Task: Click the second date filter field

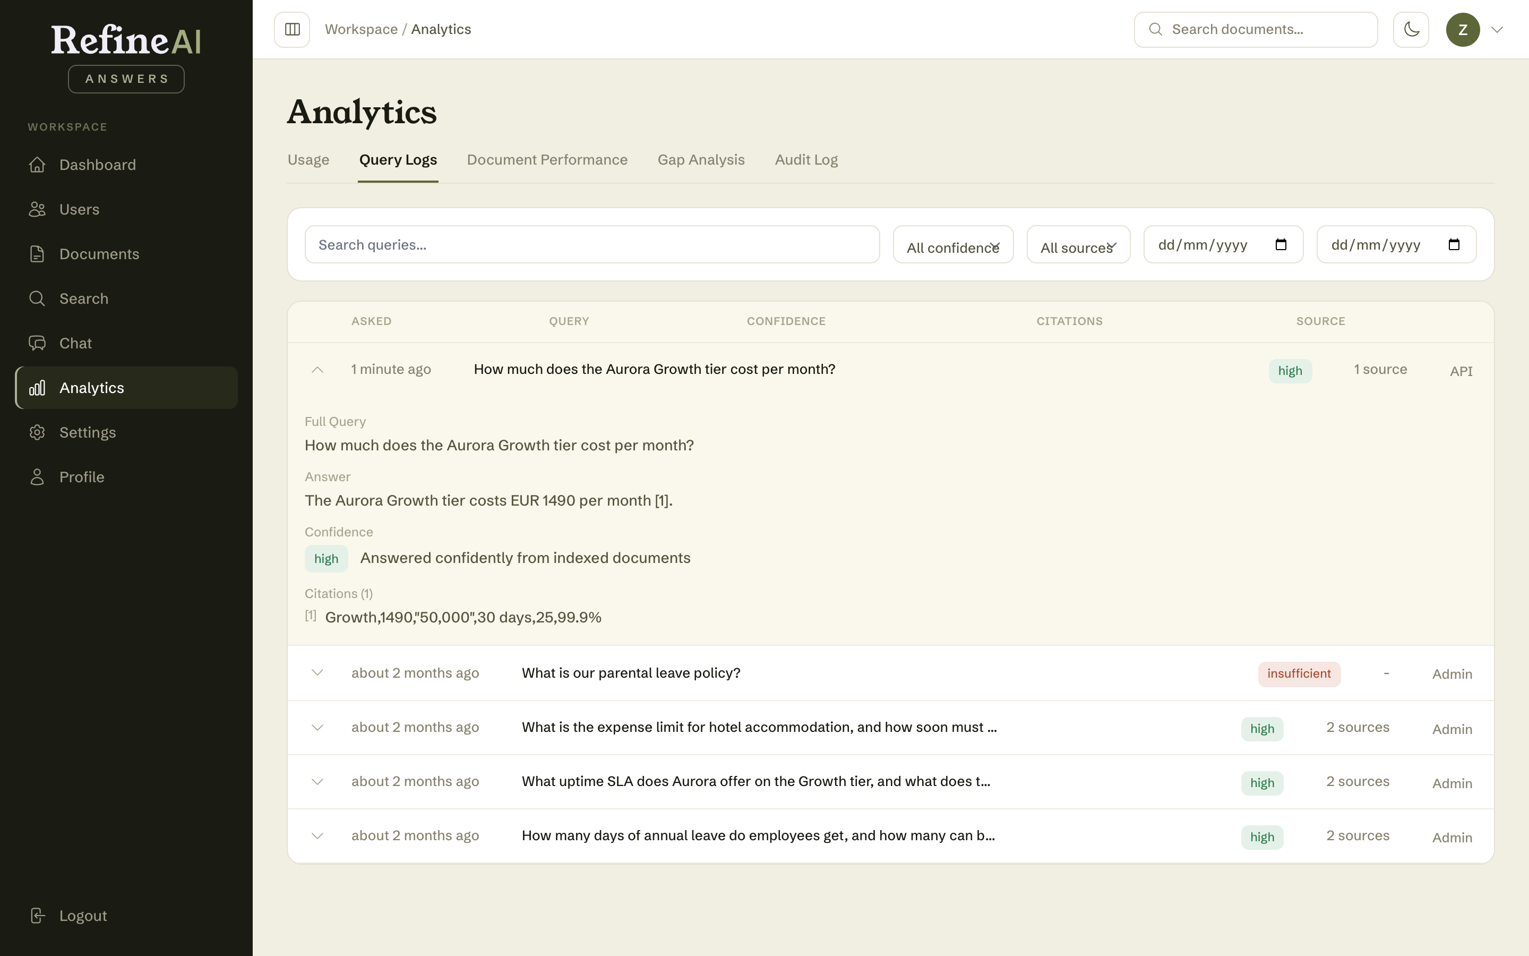Action: coord(1396,245)
